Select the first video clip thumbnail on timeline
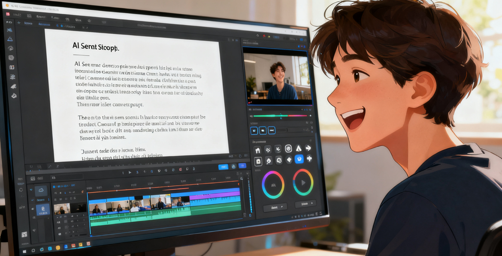Screen dimensions: 502x256 click(x=97, y=208)
